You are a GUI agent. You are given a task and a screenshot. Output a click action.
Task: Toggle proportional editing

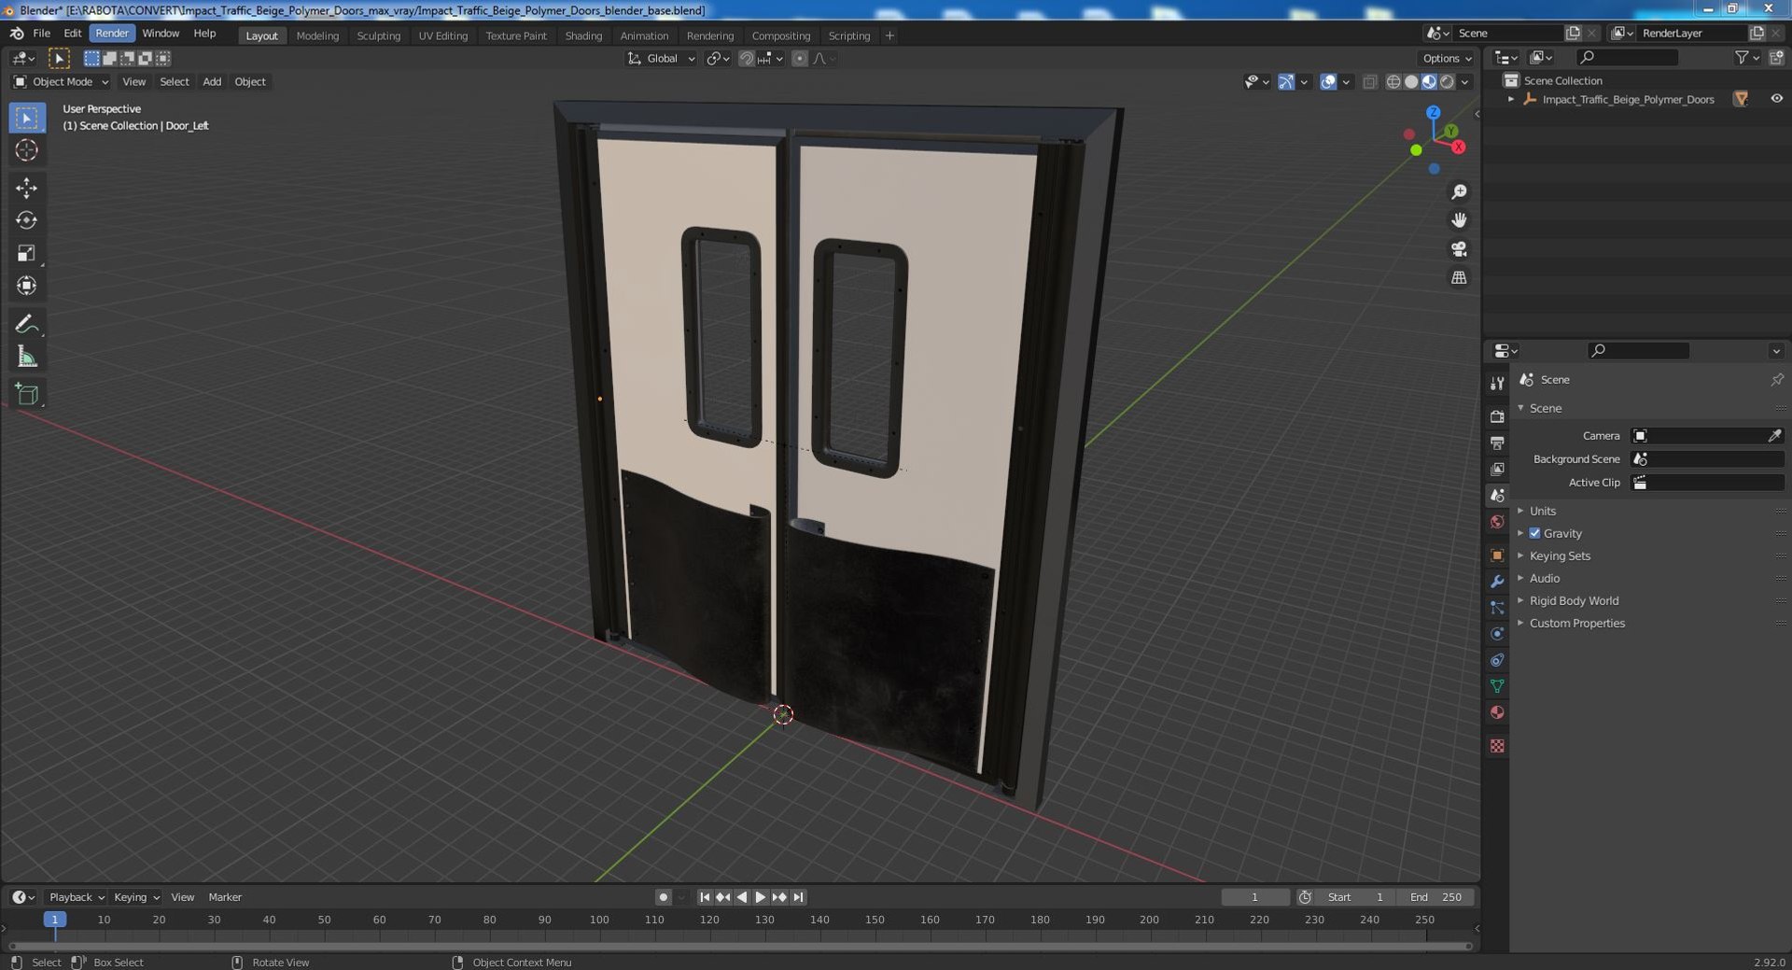pyautogui.click(x=800, y=58)
